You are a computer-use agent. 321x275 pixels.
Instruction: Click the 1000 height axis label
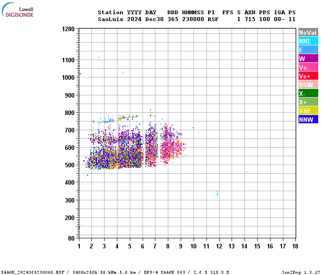(x=68, y=77)
